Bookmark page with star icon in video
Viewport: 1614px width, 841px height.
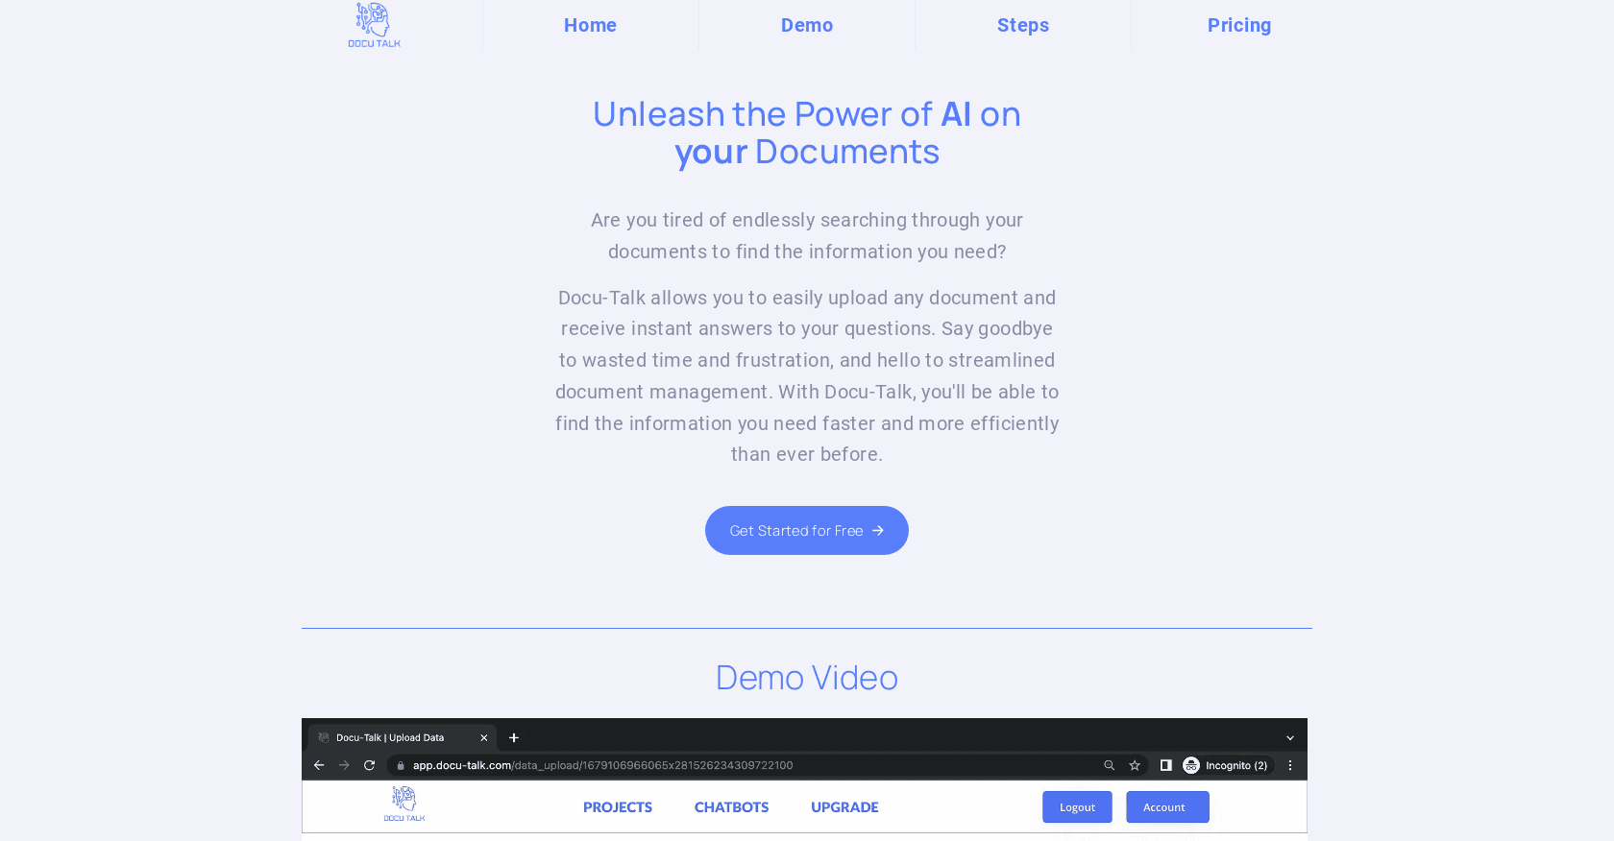[1135, 765]
